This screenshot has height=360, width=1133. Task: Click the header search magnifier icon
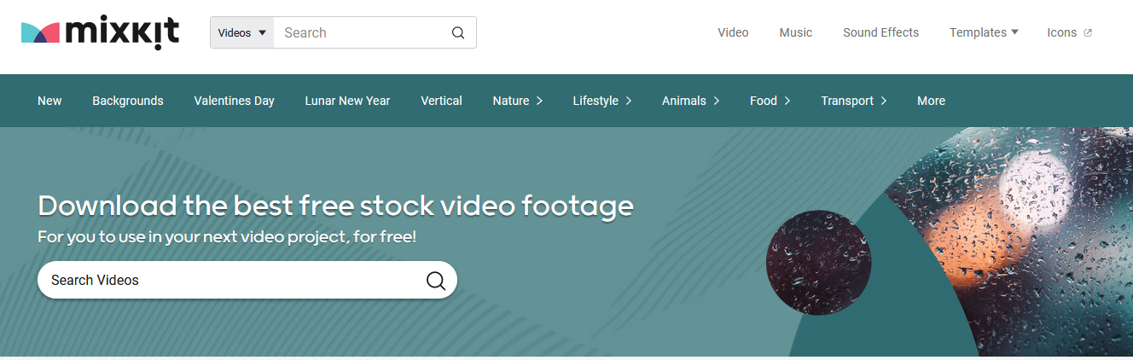458,33
